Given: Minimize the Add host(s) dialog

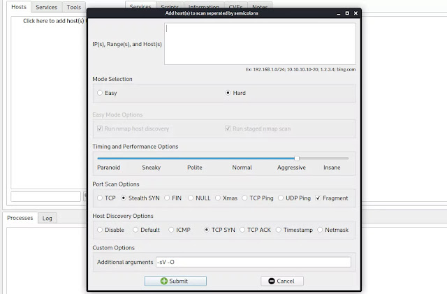Looking at the screenshot, I should click(338, 13).
